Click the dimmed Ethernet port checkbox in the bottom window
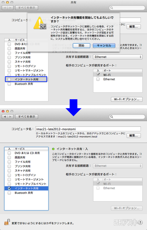Image resolution: width=147 pixels, height=230 pixels. pyautogui.click(x=98, y=188)
